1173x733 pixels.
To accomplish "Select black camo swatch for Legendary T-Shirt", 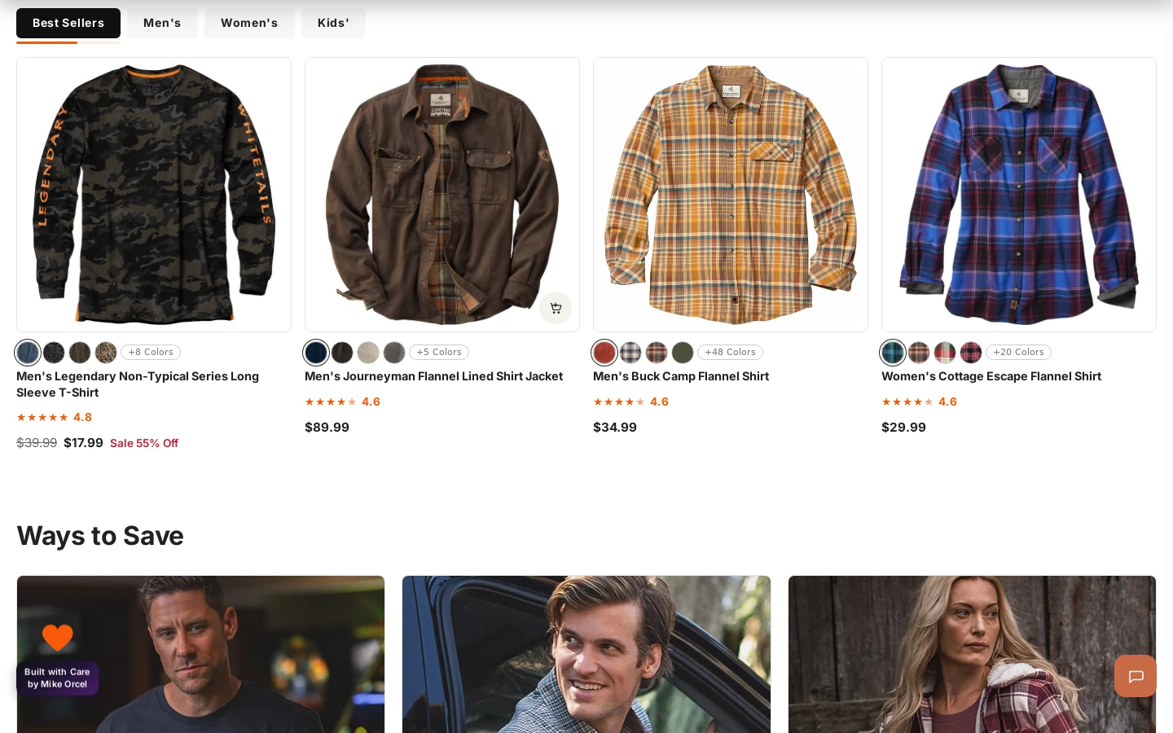I will (x=54, y=353).
